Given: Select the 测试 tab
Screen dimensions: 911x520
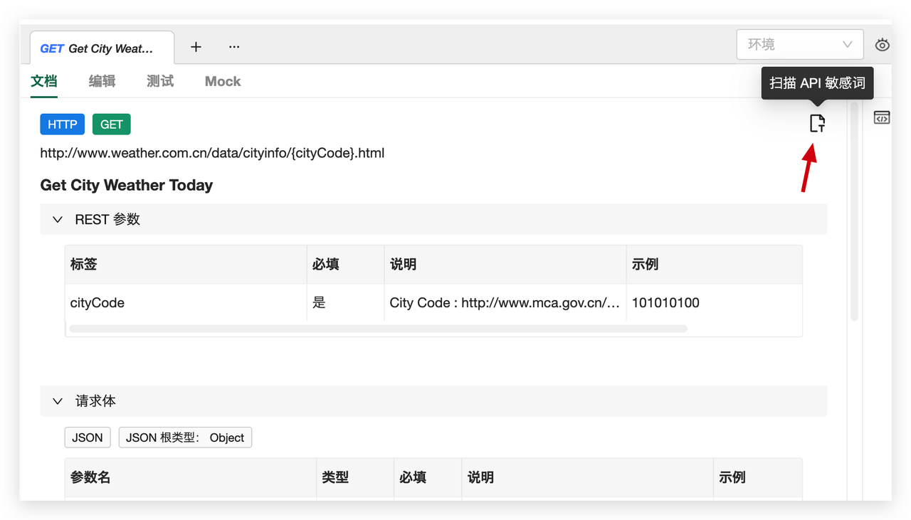Looking at the screenshot, I should coord(159,81).
